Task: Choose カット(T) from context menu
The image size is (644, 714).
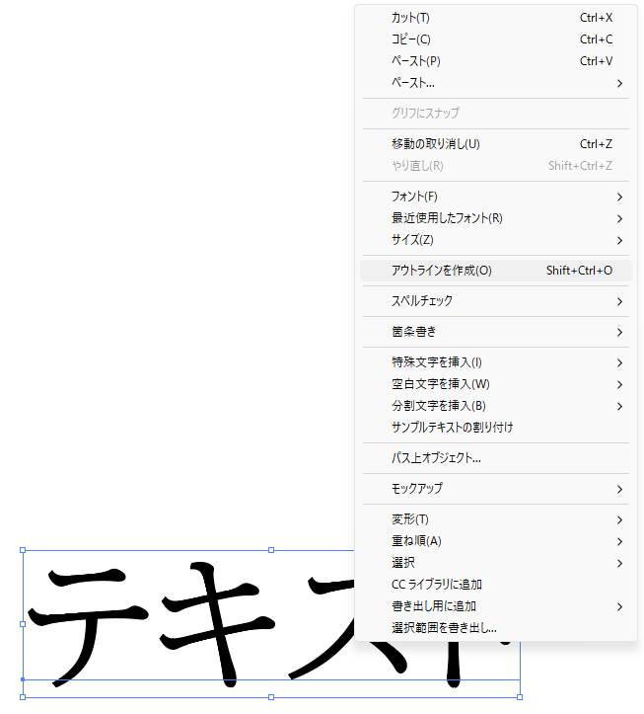Action: [410, 18]
